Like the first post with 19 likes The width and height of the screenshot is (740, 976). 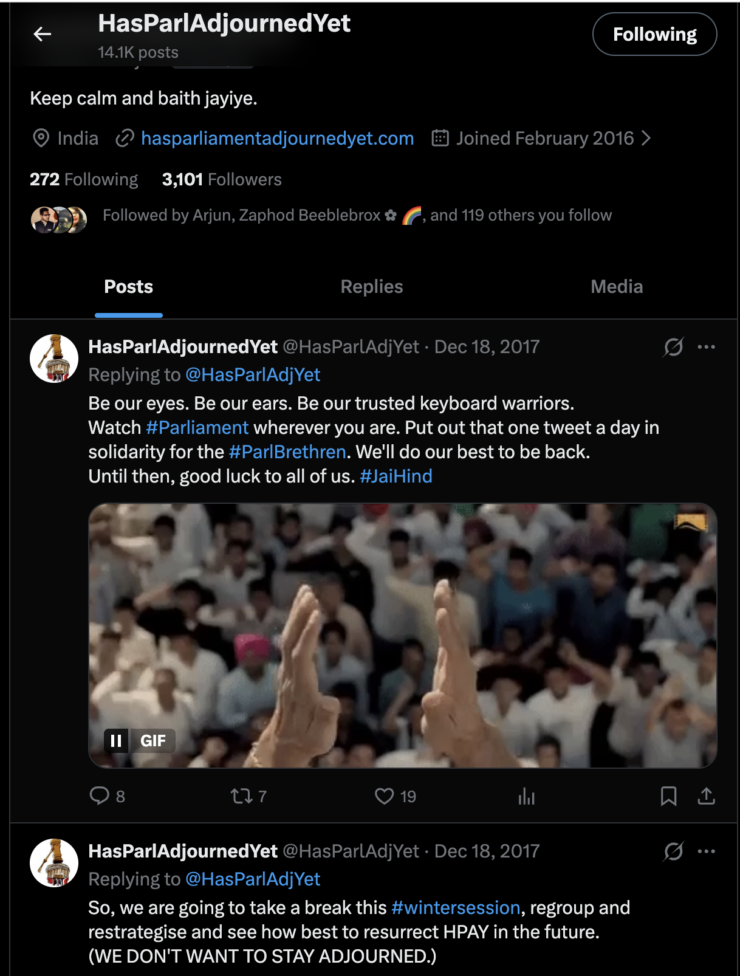tap(384, 796)
